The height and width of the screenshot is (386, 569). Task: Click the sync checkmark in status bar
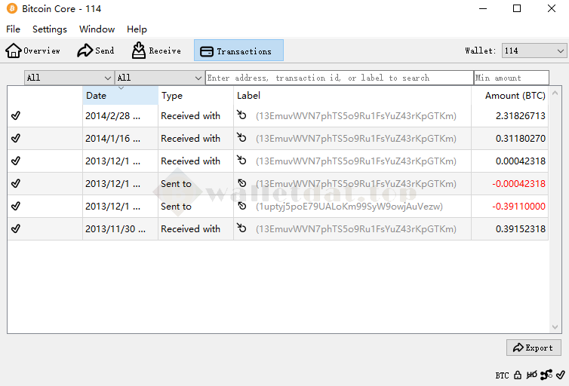coord(560,375)
